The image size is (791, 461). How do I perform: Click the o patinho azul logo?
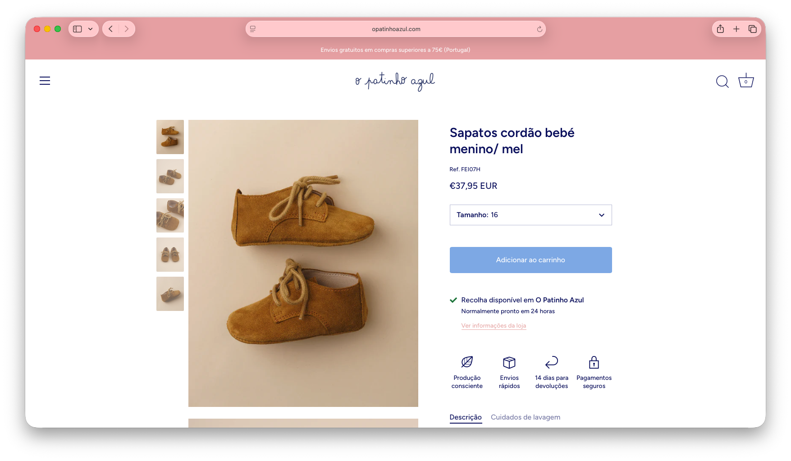tap(395, 81)
